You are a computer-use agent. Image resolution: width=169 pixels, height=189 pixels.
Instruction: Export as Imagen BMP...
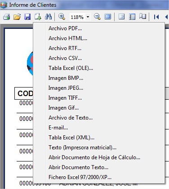pos(99,78)
